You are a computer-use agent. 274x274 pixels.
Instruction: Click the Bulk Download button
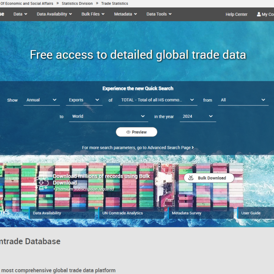coord(209,178)
